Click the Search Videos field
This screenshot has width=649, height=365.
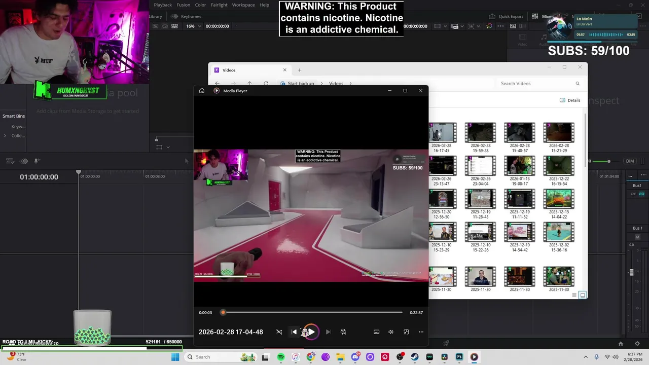(535, 84)
